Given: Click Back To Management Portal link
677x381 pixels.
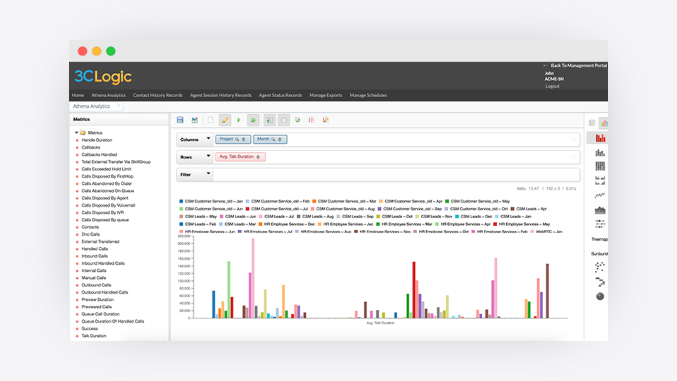Looking at the screenshot, I should [579, 66].
